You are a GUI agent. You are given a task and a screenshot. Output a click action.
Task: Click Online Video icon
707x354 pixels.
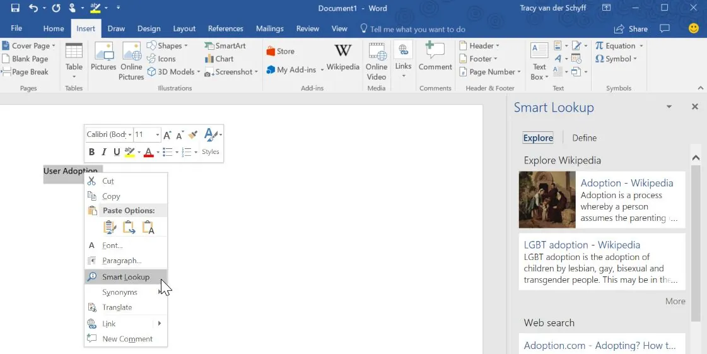click(377, 61)
